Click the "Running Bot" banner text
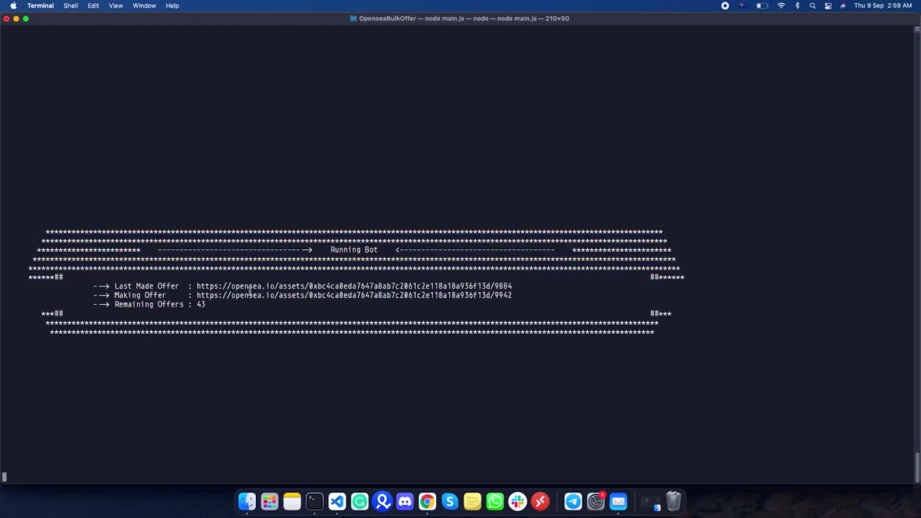Viewport: 921px width, 518px height. 353,250
